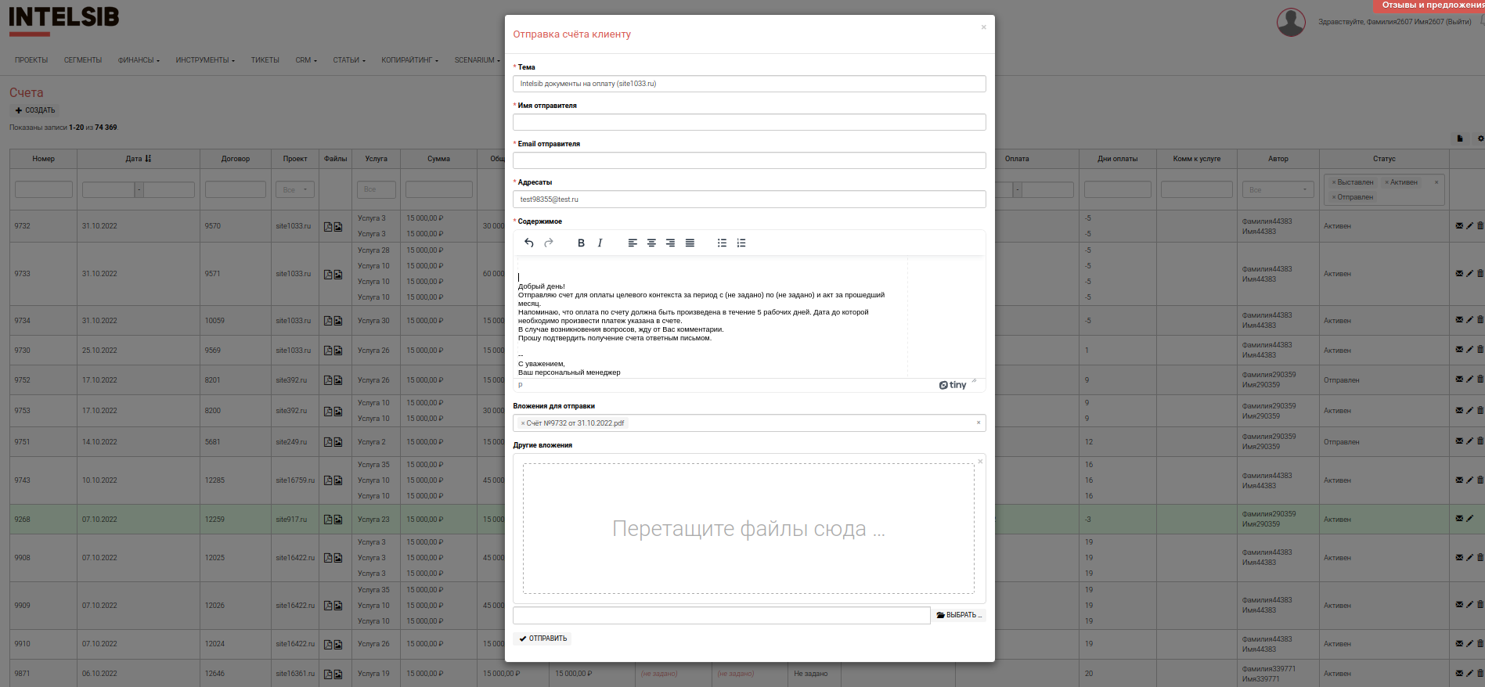
Task: Align the message text to the right
Action: point(670,243)
